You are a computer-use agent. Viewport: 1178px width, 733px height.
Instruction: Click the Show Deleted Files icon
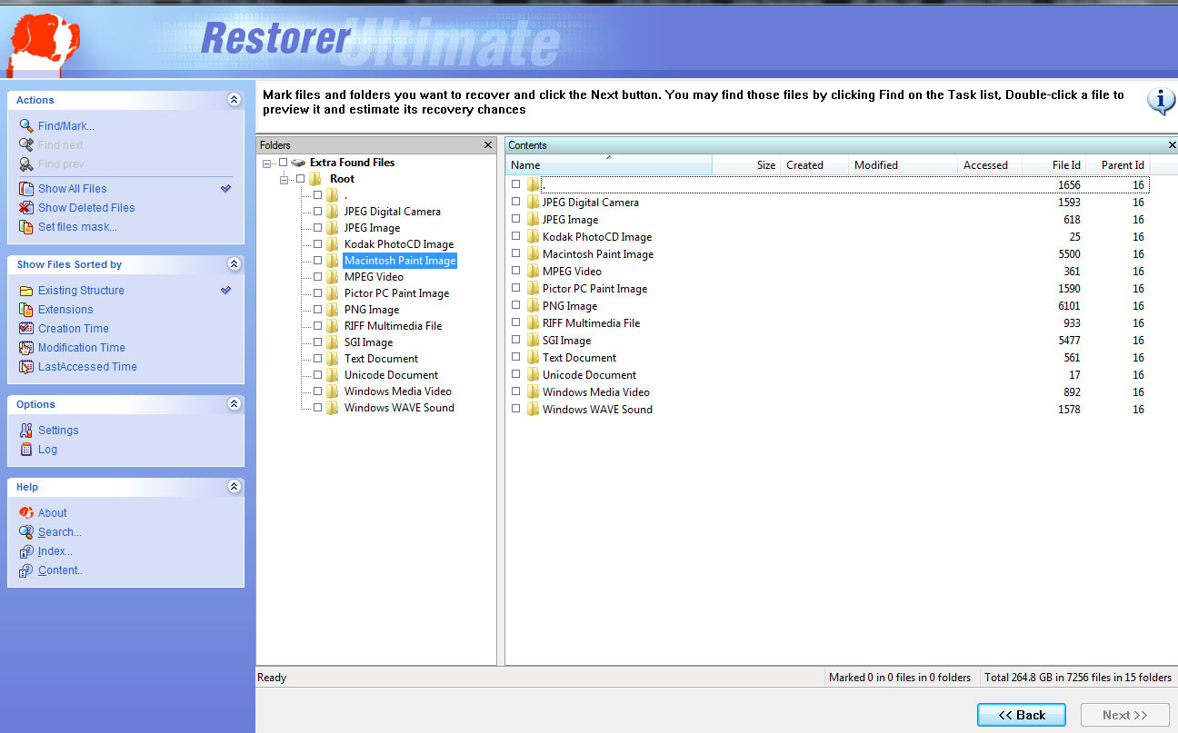[26, 208]
